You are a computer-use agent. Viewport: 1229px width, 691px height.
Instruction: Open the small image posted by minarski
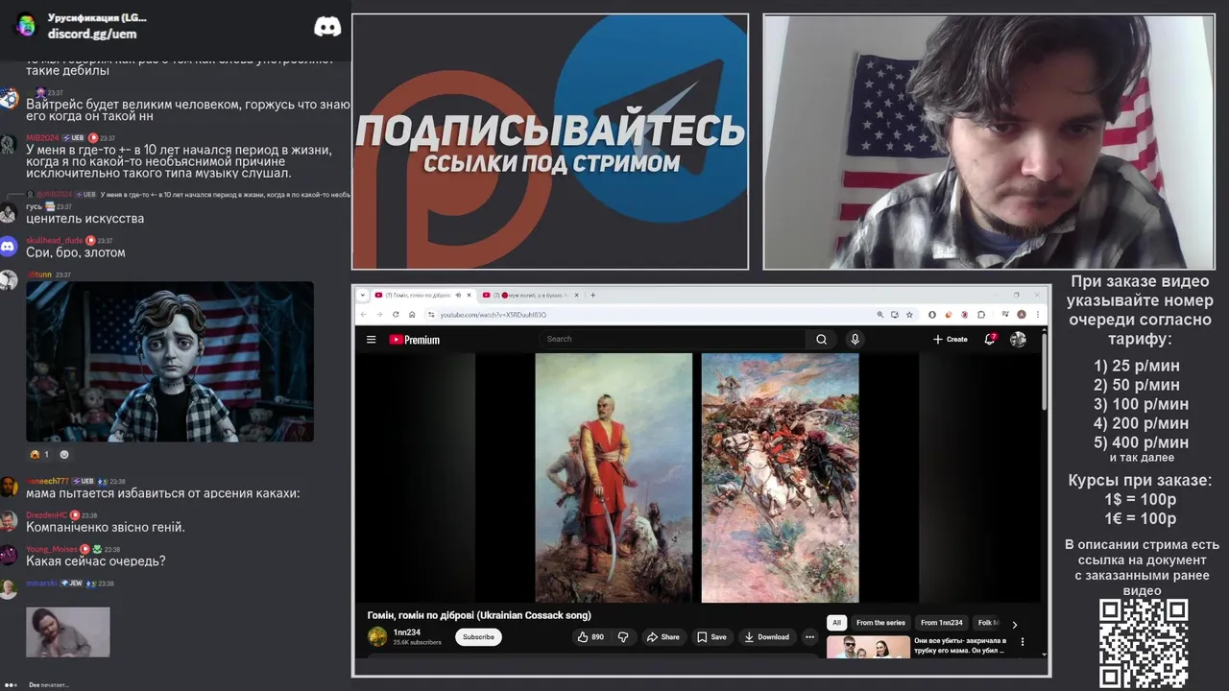(67, 631)
